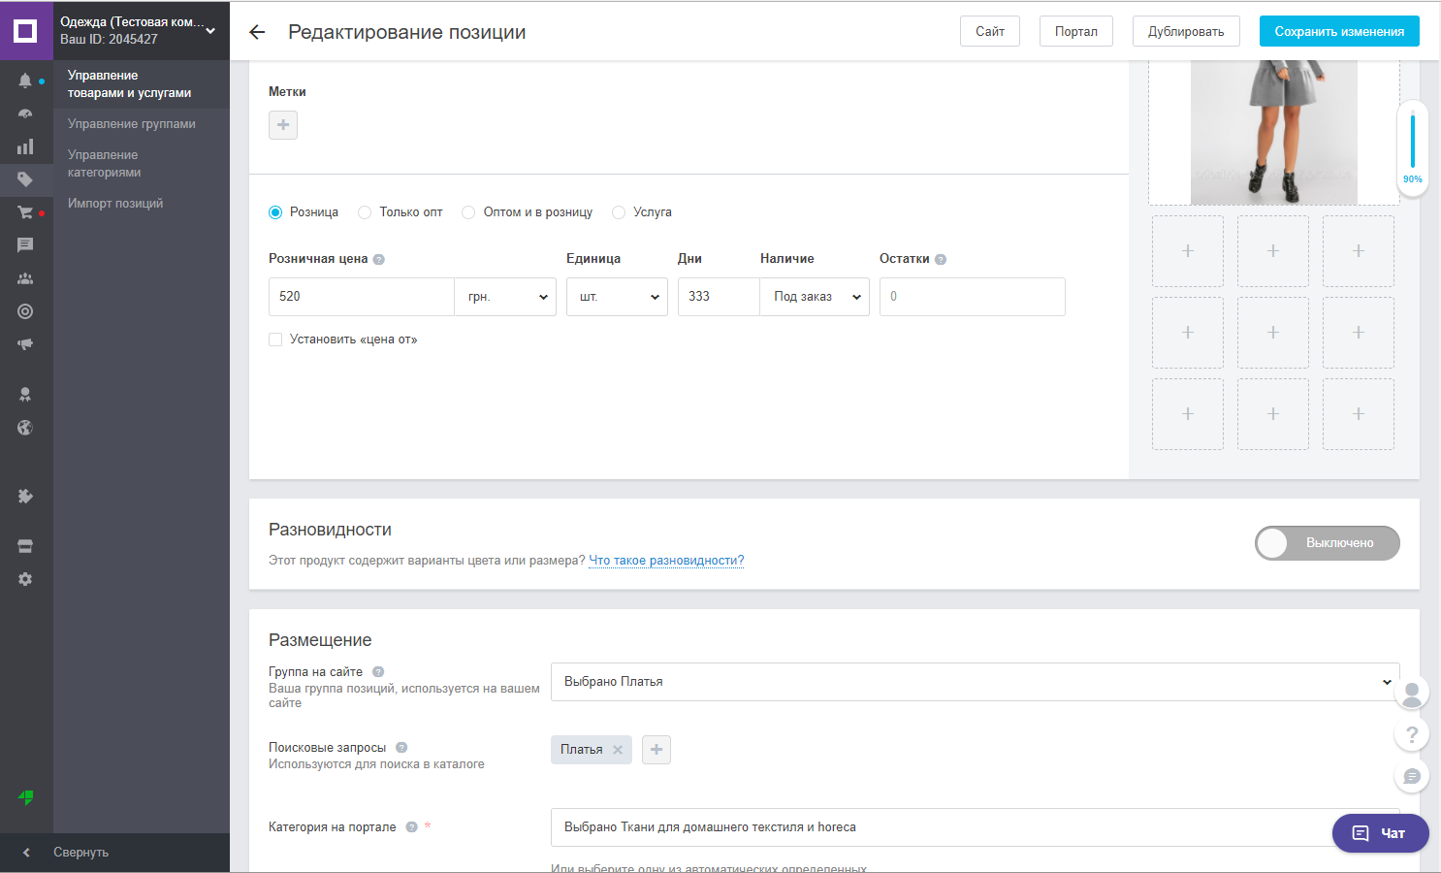This screenshot has height=873, width=1441.
Task: Select the Только опт radio button
Action: pyautogui.click(x=365, y=212)
